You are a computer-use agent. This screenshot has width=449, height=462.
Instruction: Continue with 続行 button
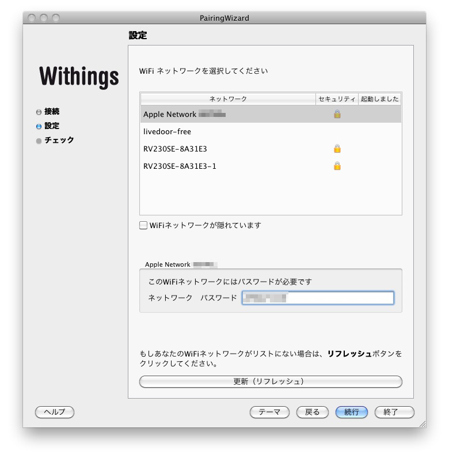[x=352, y=412]
